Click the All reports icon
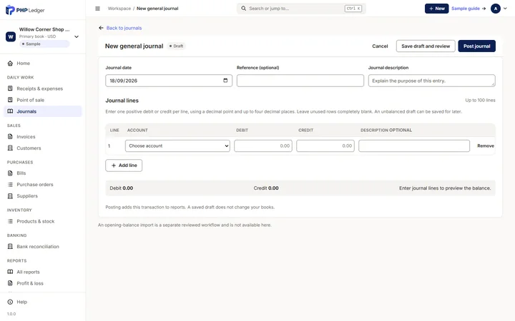Viewport: 515px width, 321px height. [10, 272]
